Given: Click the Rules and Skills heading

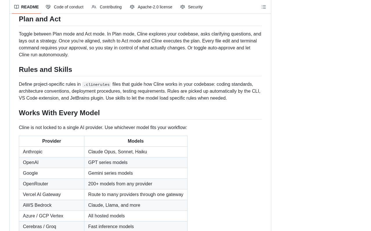Looking at the screenshot, I should [x=46, y=70].
